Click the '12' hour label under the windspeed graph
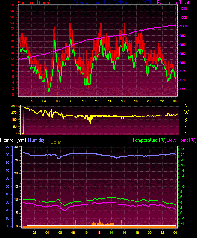Screen dimensions: 197x238 [97, 101]
